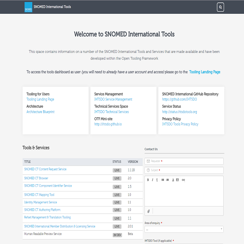Screen dimensions: 244x244
Task: Click version 2.0.1 cell
Action: click(x=130, y=226)
